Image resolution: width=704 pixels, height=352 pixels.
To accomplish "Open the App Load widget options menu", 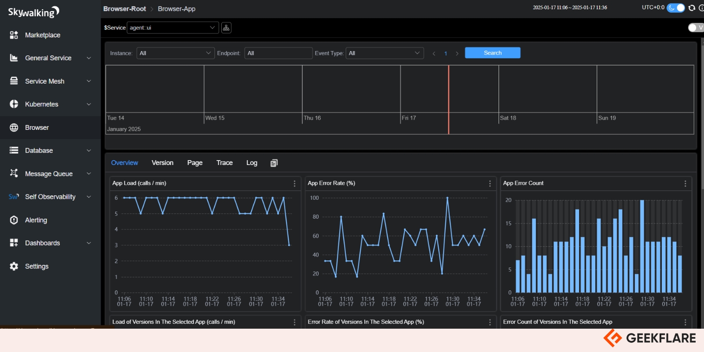I will click(294, 183).
